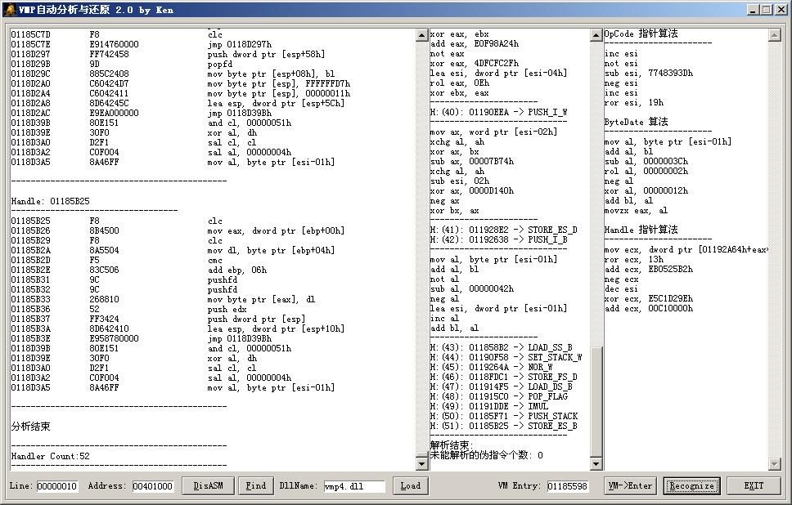
Task: Click down arrow of handler list scrollbar
Action: click(x=596, y=463)
